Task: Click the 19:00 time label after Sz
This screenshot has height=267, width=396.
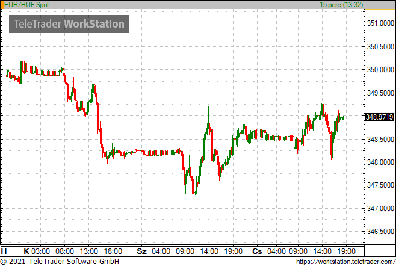Action: (x=233, y=251)
